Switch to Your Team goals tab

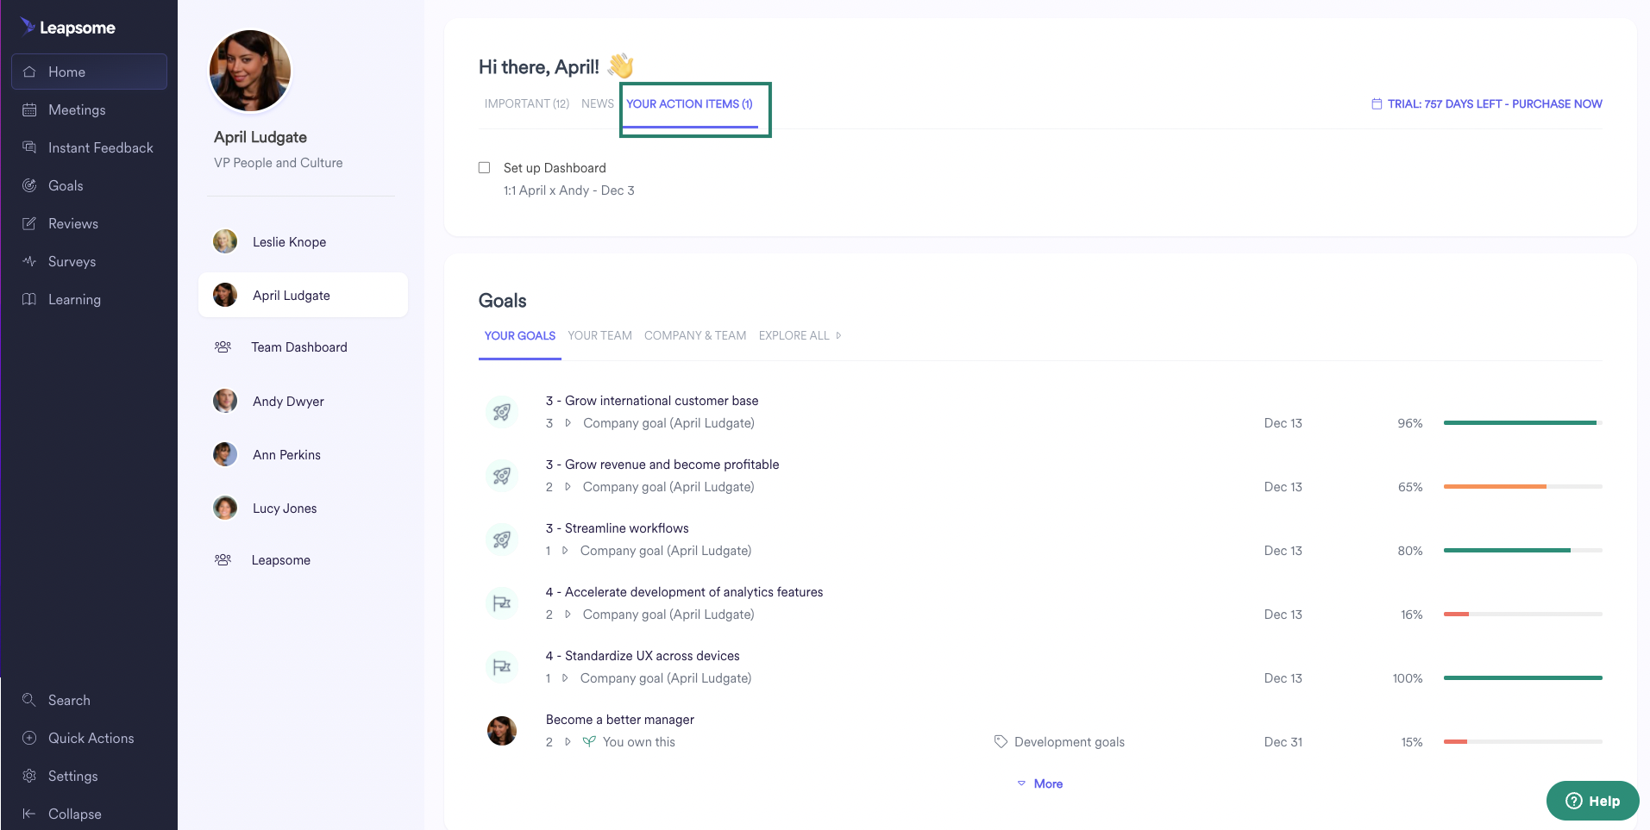[x=599, y=335]
